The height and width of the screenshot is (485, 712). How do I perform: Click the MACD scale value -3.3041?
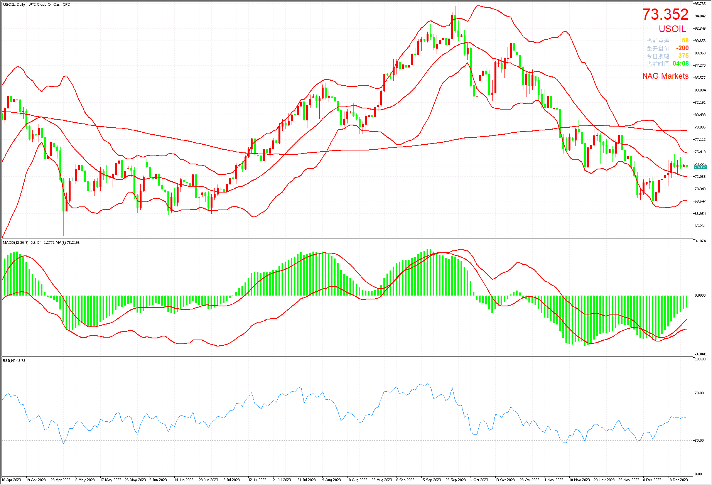[700, 354]
